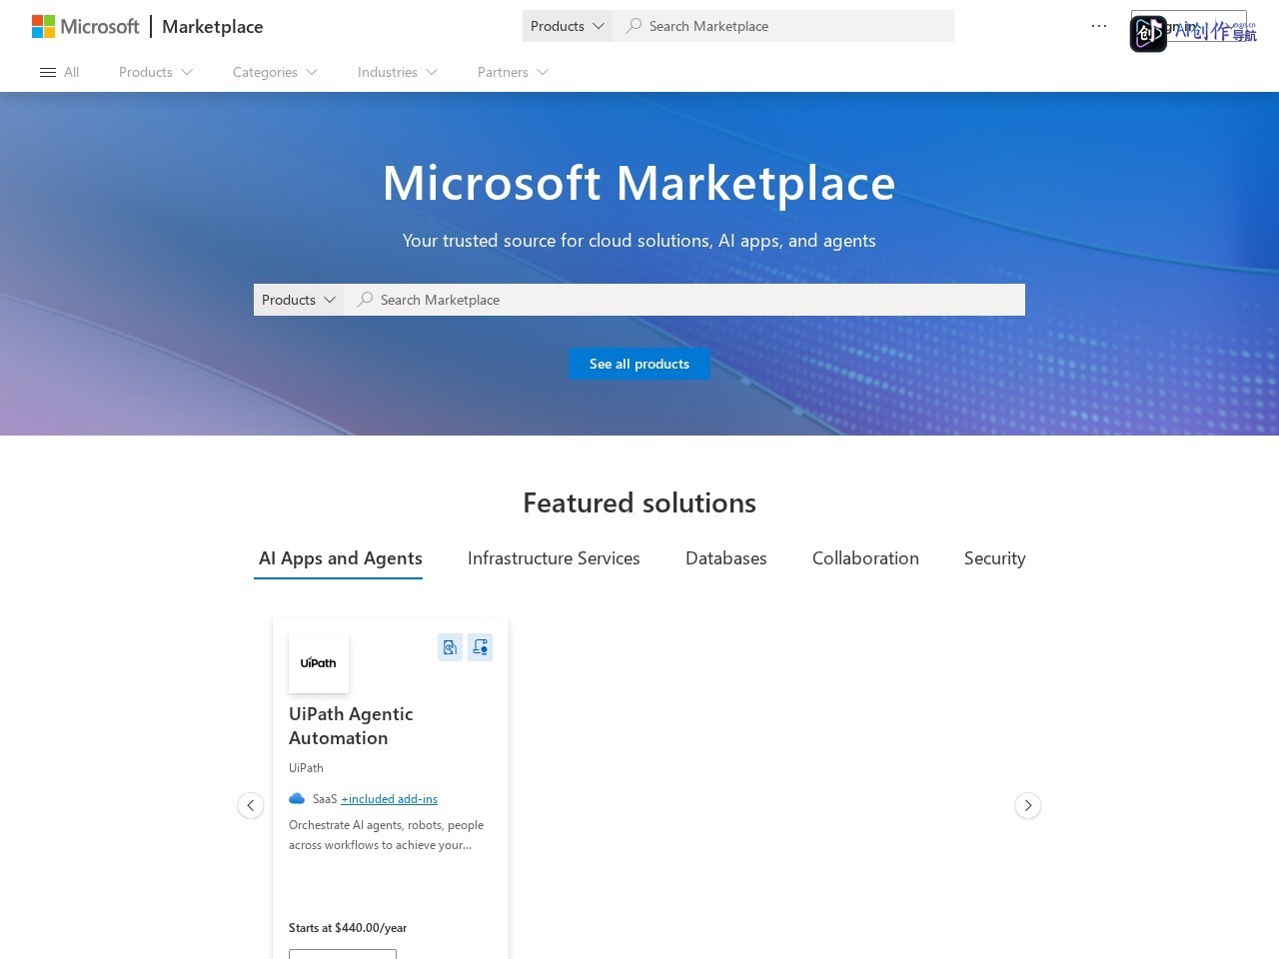Expand the Categories navigation menu
This screenshot has height=959, width=1279.
pos(275,72)
